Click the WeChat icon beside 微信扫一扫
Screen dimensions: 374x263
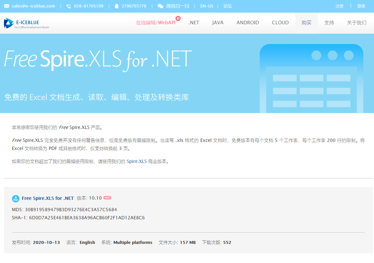161,6
